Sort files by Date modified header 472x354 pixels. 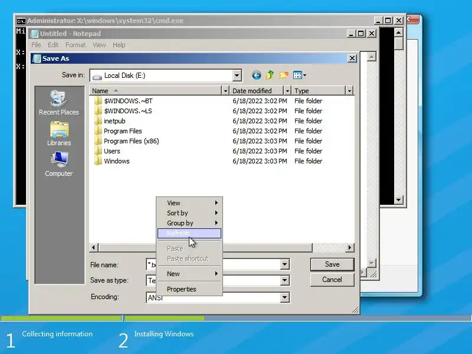(x=257, y=91)
